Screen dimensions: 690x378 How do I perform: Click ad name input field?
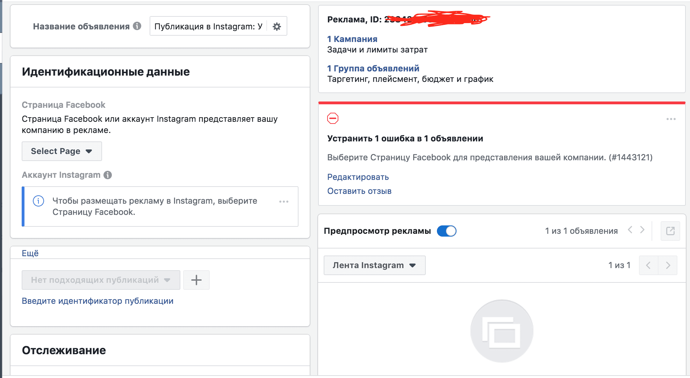209,26
